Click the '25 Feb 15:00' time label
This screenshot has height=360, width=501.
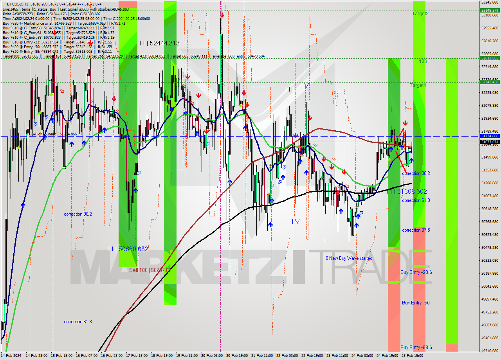(x=412, y=356)
